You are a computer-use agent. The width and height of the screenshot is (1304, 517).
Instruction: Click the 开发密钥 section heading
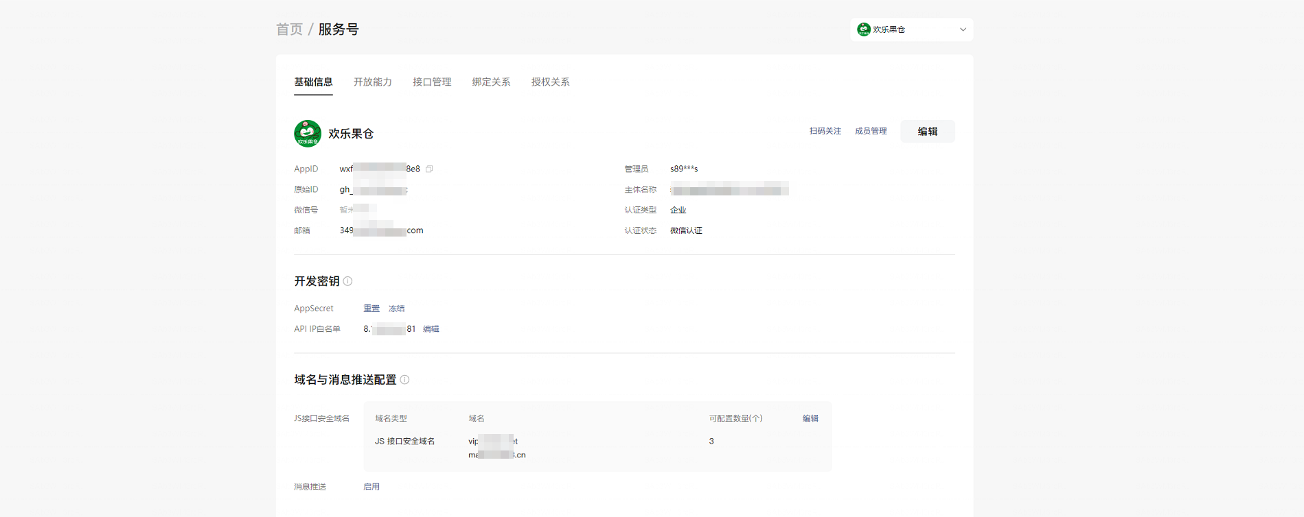[317, 281]
